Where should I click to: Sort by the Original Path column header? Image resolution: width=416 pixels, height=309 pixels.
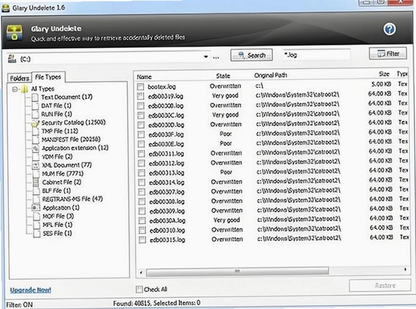[270, 76]
